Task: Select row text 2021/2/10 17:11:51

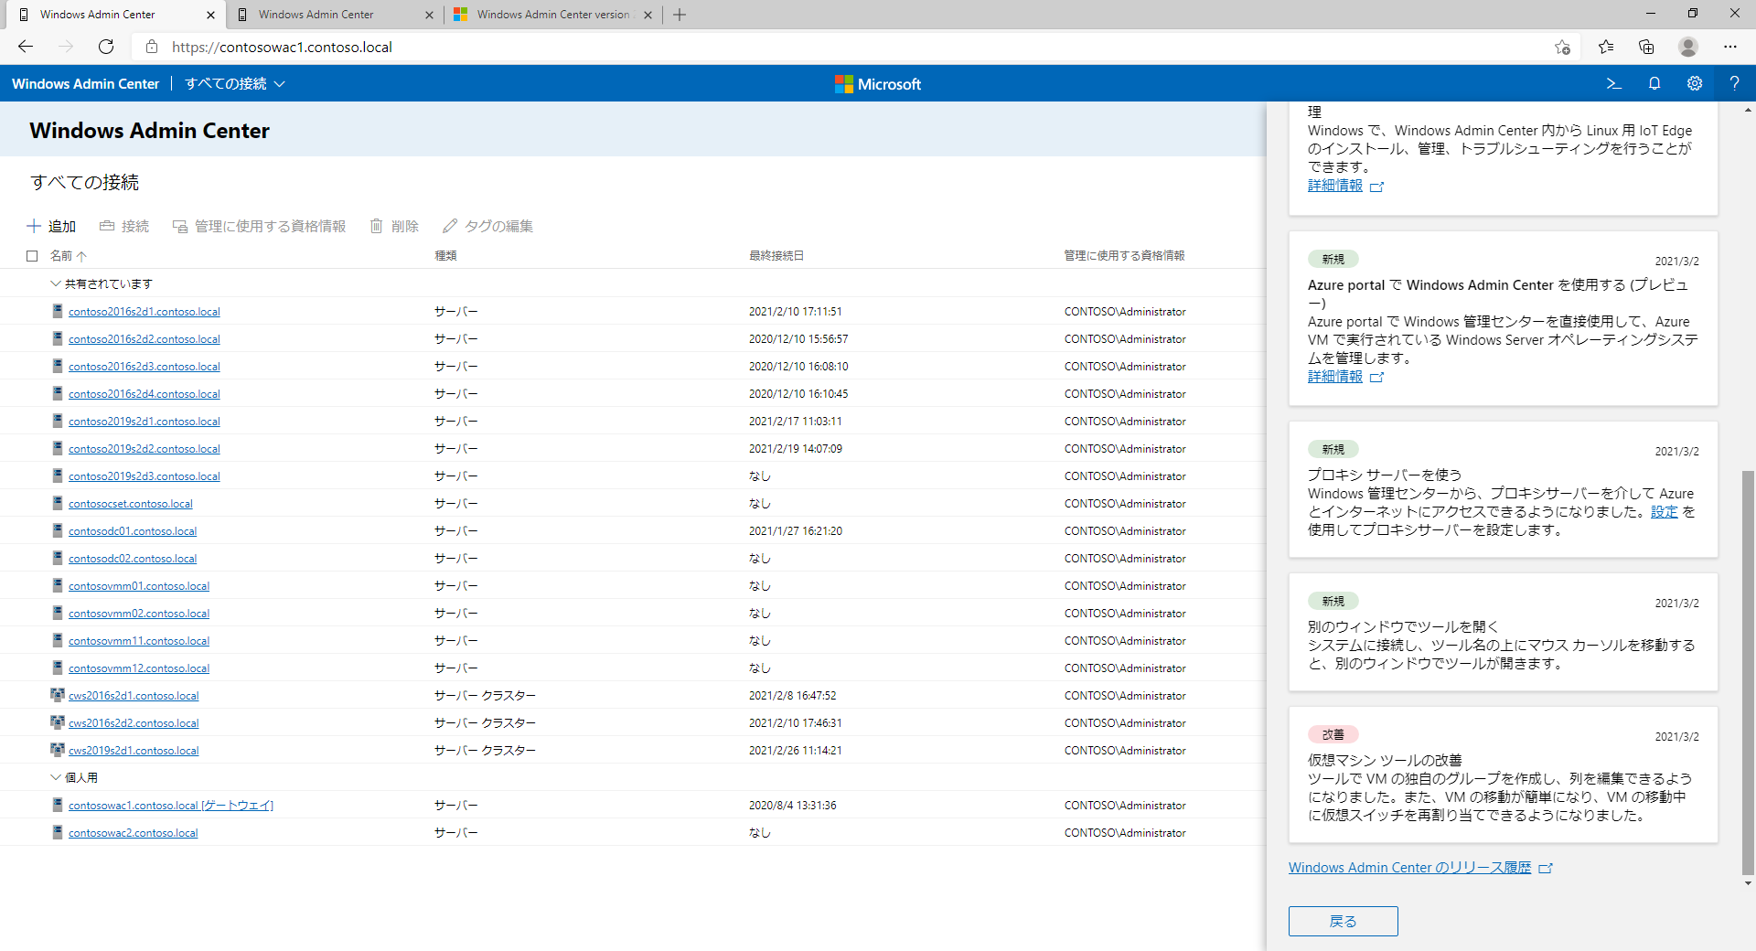Action: [x=796, y=312]
